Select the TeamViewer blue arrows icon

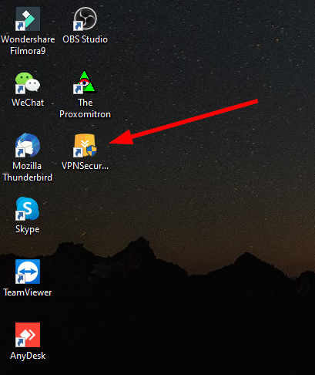(x=28, y=272)
